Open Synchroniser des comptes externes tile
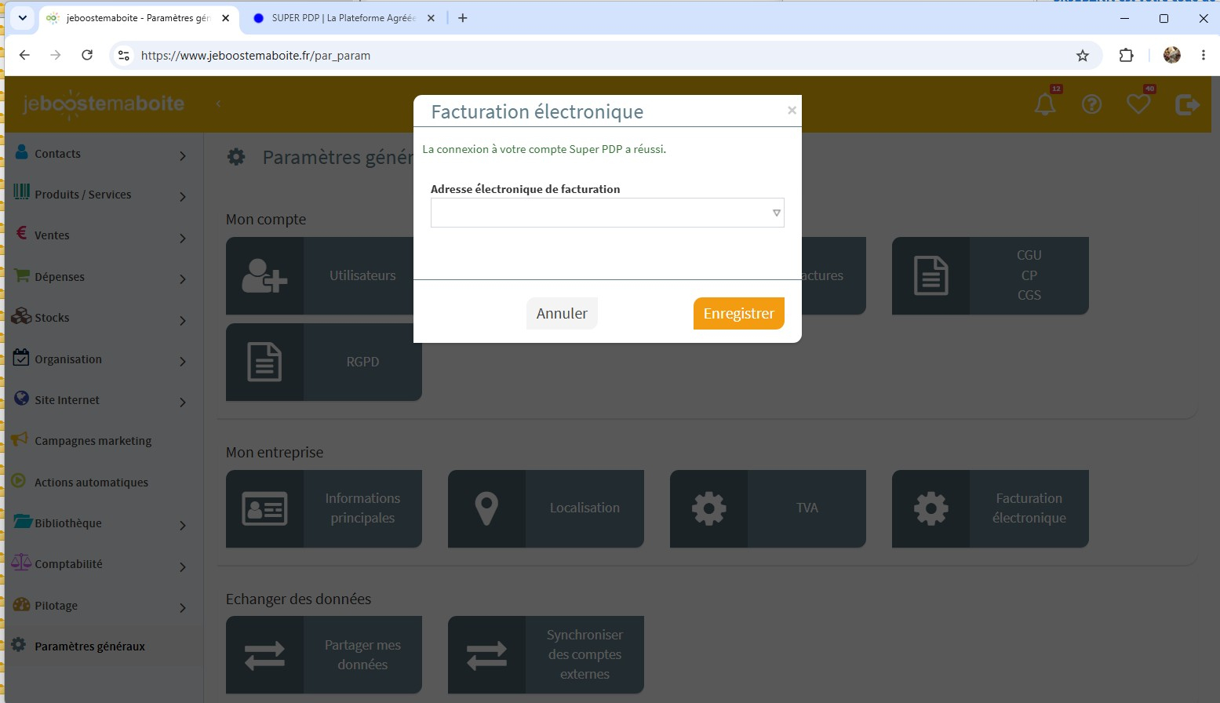Screen dimensions: 1220x703 click(546, 654)
